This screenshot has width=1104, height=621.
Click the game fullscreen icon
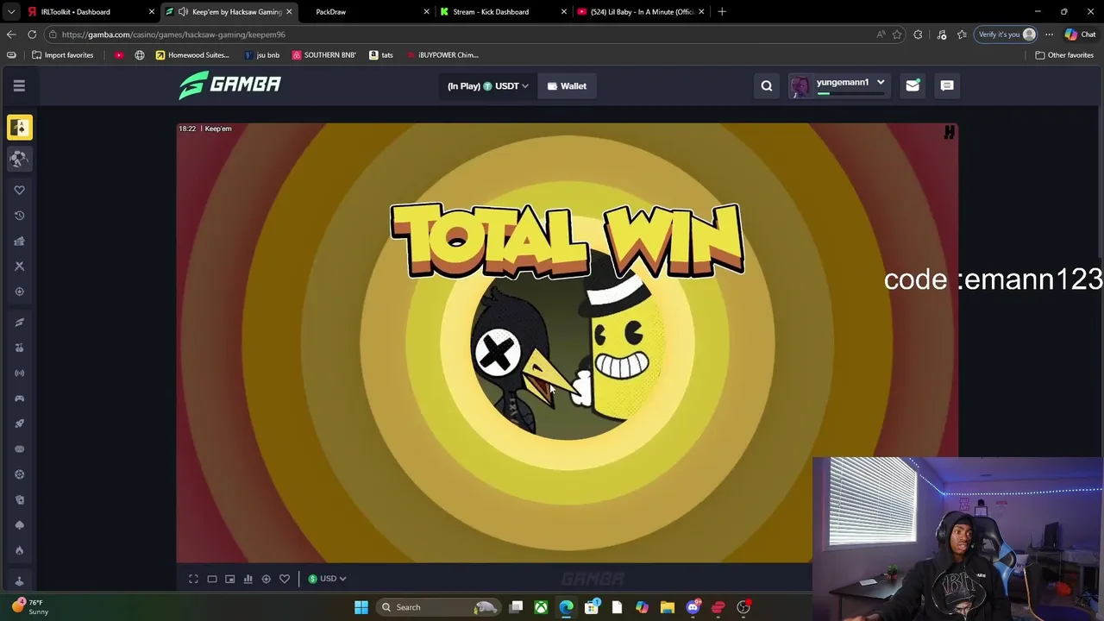[193, 579]
